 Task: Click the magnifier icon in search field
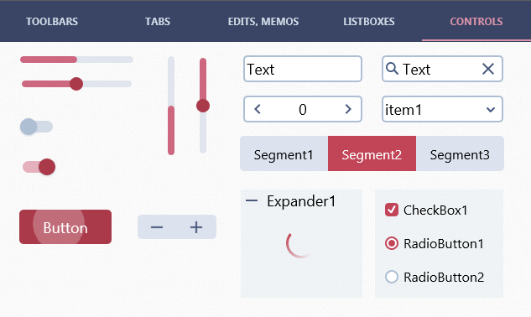(392, 69)
